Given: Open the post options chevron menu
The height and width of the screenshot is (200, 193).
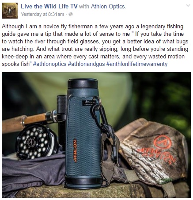Looking at the screenshot, I should (188, 6).
